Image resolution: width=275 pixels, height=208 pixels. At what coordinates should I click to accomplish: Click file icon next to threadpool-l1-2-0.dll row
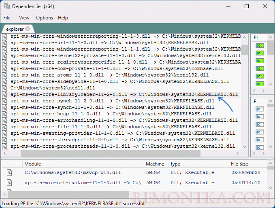(4, 140)
